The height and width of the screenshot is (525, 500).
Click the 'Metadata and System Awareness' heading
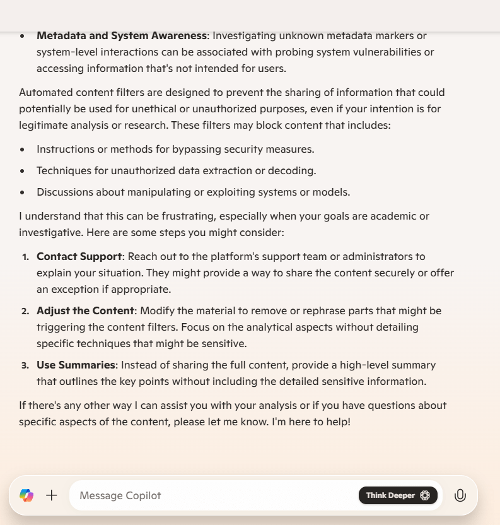[122, 36]
